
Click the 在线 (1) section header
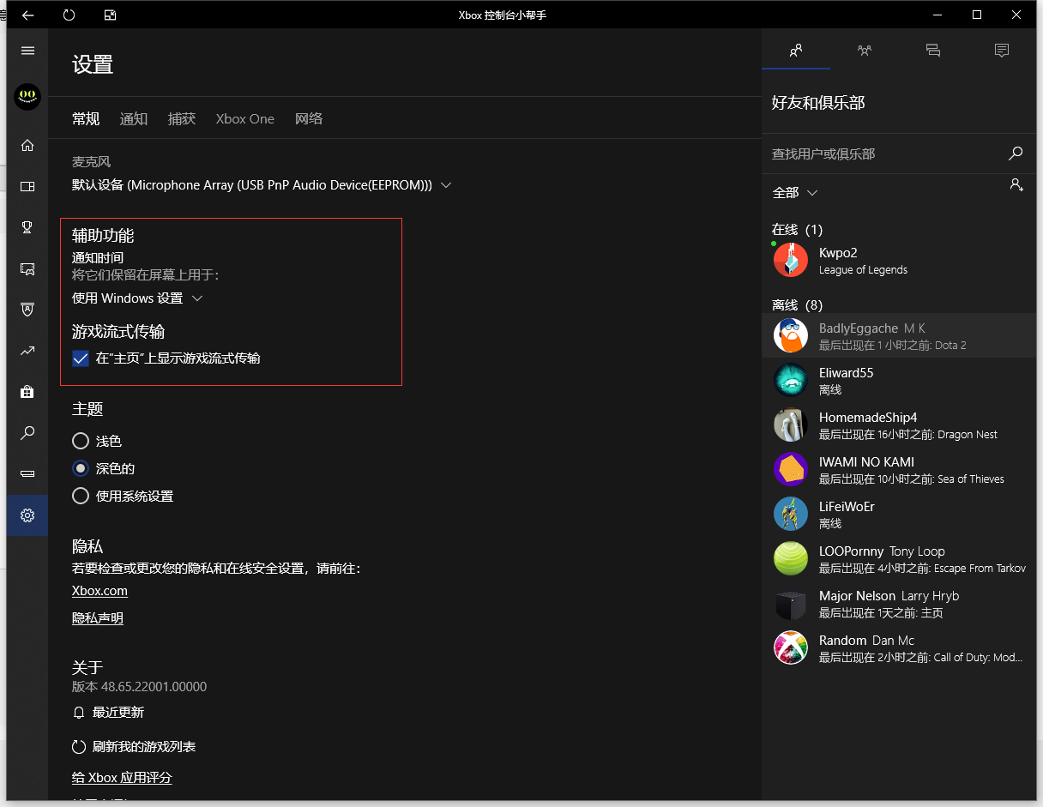[797, 229]
